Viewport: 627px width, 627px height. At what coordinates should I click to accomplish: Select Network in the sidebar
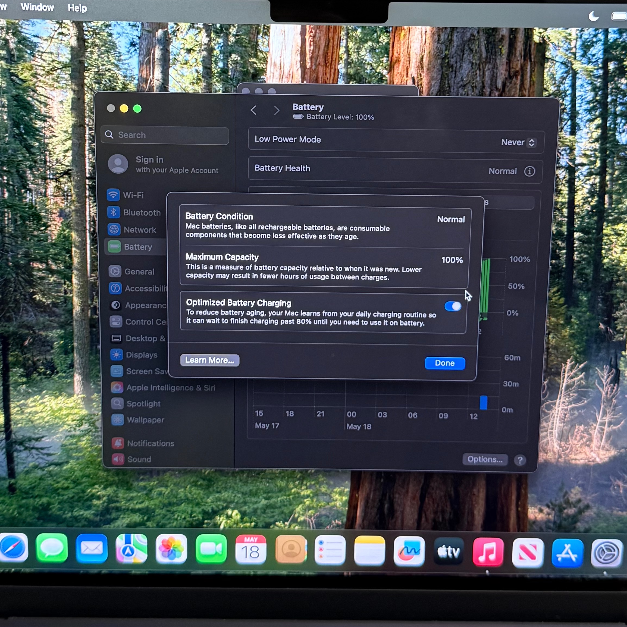(x=132, y=230)
